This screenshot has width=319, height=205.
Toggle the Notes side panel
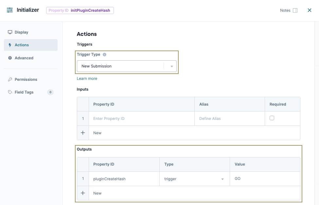(295, 10)
